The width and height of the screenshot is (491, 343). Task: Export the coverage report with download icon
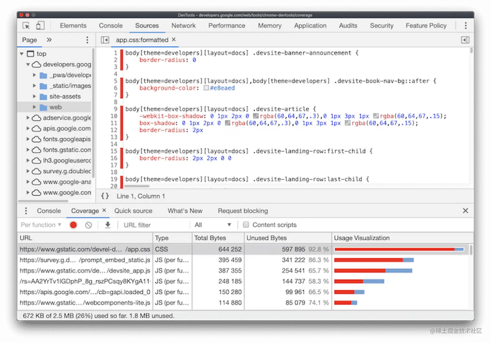click(108, 225)
